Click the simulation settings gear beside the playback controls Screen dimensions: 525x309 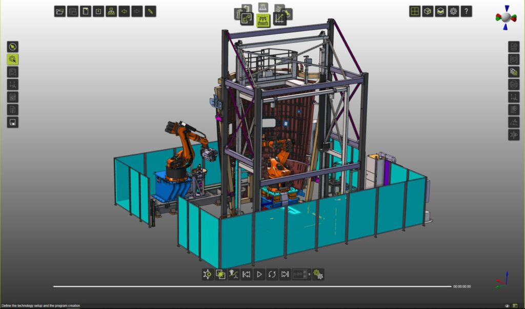coord(318,275)
